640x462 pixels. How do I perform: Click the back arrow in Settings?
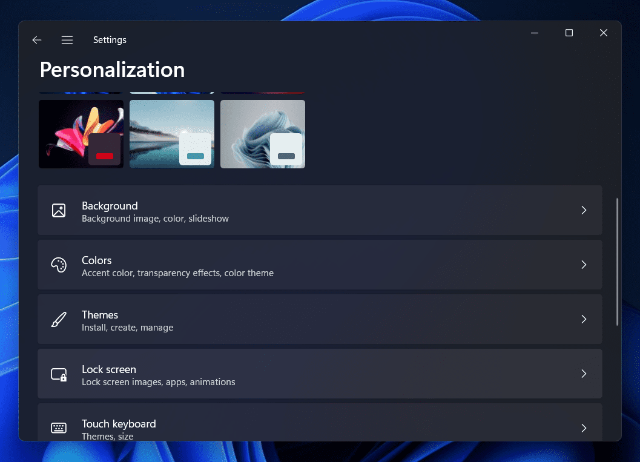point(37,40)
